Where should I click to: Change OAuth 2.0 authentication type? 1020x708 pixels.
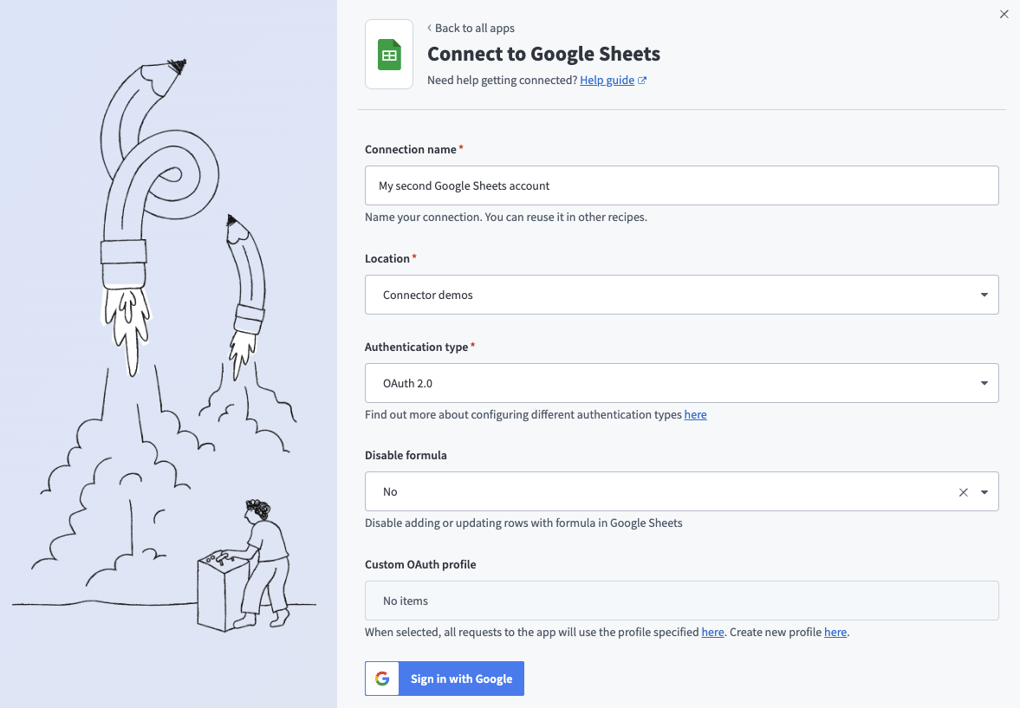tap(681, 382)
